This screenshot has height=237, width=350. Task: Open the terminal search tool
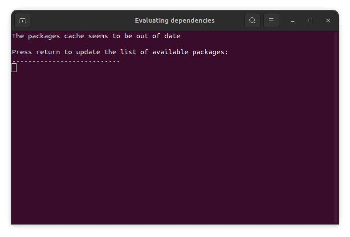point(252,20)
